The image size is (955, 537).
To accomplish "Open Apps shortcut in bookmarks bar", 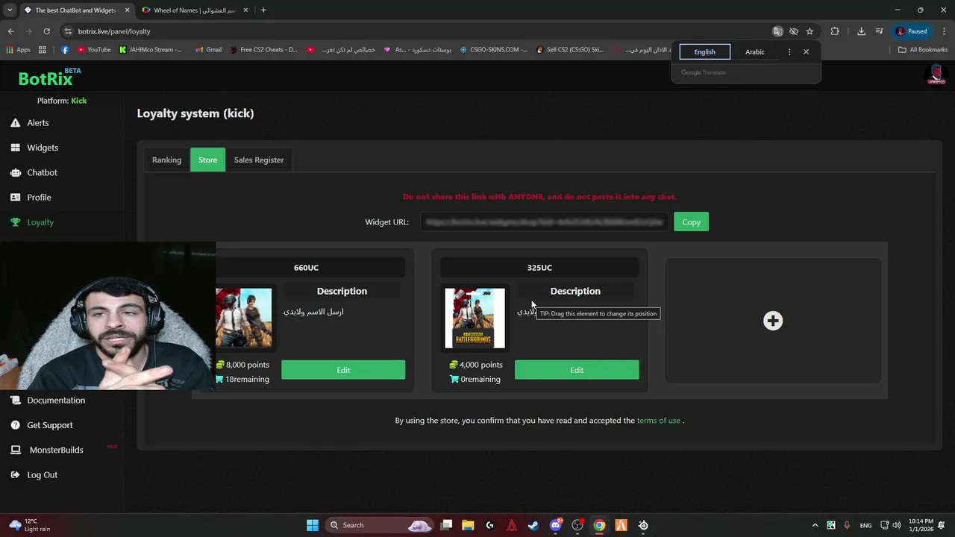I will point(19,50).
